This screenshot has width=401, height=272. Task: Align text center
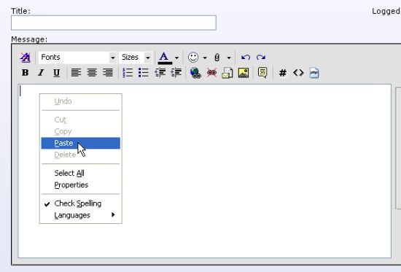(x=92, y=73)
